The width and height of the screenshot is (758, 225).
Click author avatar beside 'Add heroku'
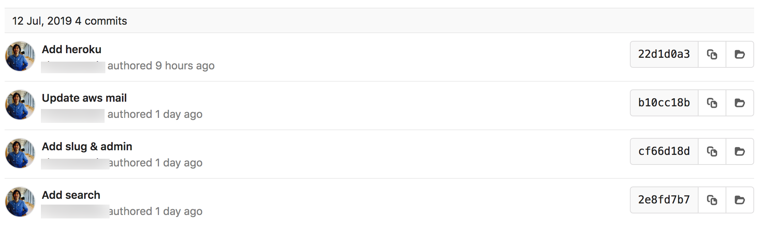click(x=20, y=56)
